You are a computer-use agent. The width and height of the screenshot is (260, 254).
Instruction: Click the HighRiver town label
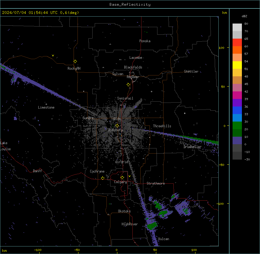[130, 224]
